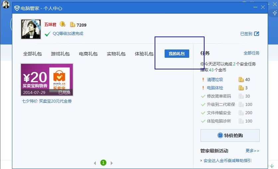Click the small avatar in the background window corner
Image resolution: width=278 pixels, height=169 pixels.
tap(6, 4)
